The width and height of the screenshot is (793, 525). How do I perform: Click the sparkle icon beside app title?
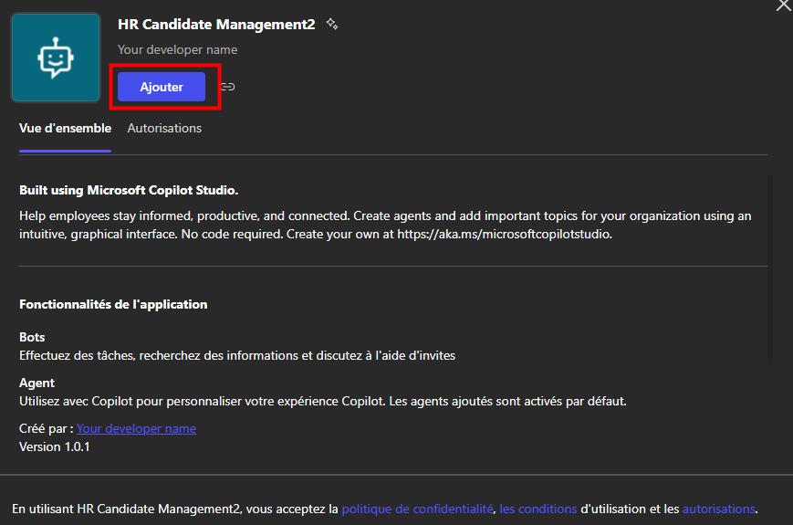click(332, 25)
